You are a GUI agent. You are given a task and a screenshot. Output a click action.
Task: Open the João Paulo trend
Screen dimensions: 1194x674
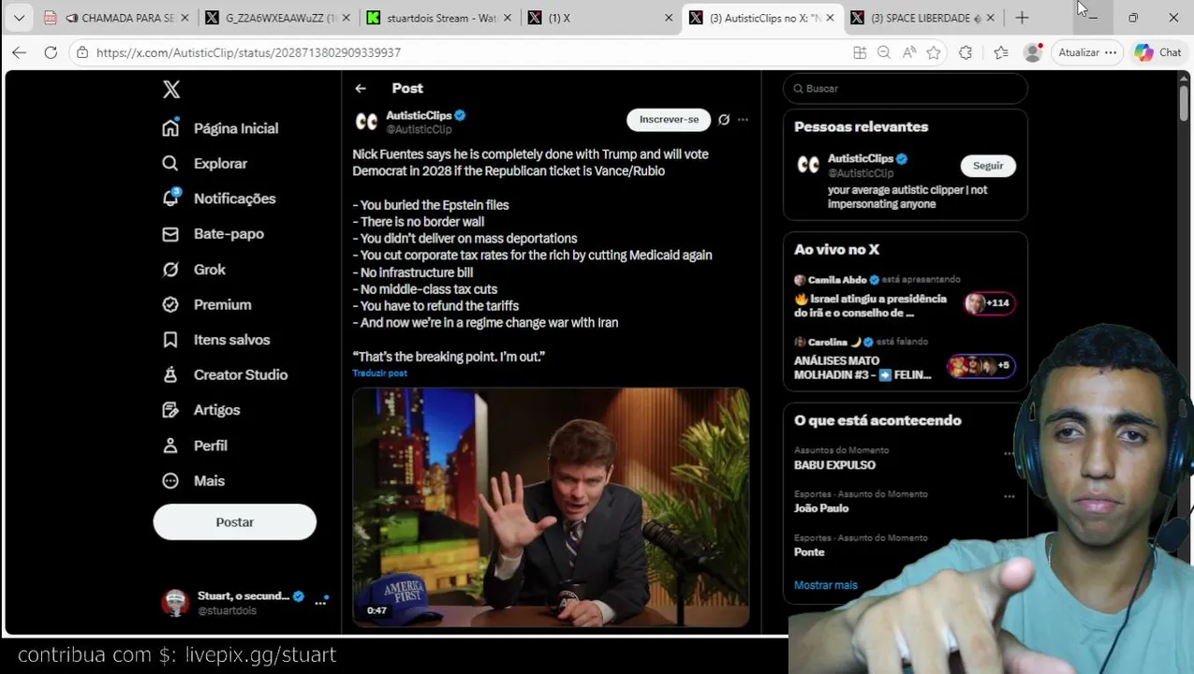click(821, 508)
